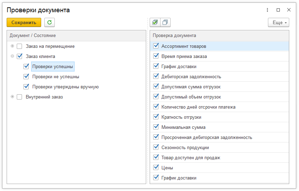Open the three-dot window options menu
The height and width of the screenshot is (191, 299).
tap(267, 10)
